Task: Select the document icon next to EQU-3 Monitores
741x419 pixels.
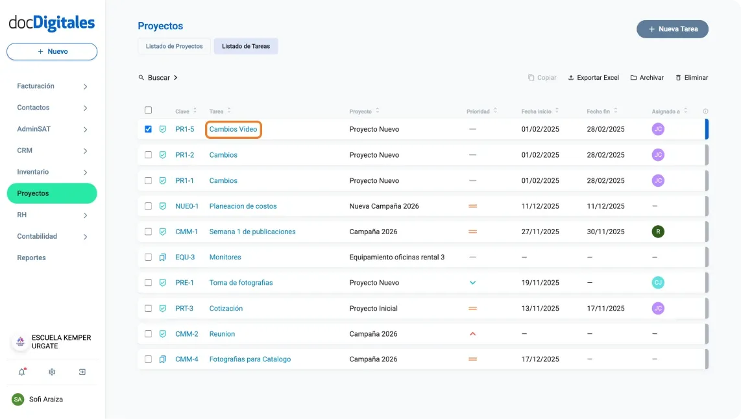Action: tap(163, 257)
